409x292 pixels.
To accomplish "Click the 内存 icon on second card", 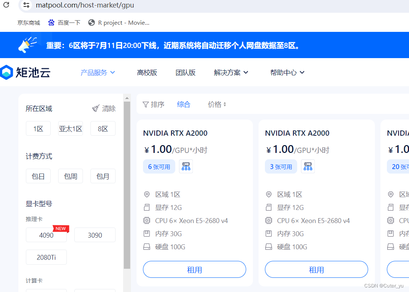I will pyautogui.click(x=269, y=234).
